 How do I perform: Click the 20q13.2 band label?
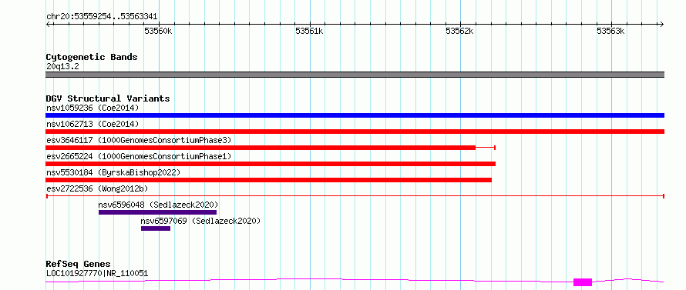coord(62,67)
